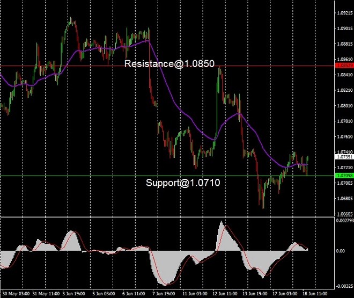Viewport: 354px width, 298px height.
Task: Click the 1.06805 price axis value
Action: (345, 199)
